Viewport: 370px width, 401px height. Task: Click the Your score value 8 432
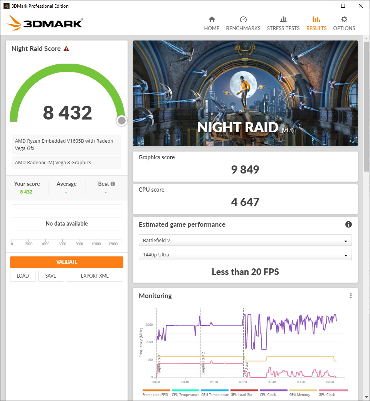tap(26, 192)
